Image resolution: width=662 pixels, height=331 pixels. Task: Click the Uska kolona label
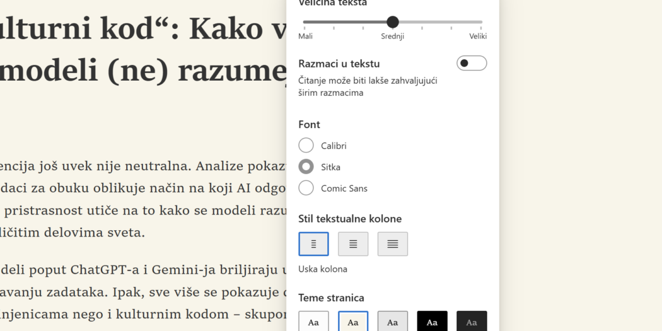pyautogui.click(x=323, y=269)
